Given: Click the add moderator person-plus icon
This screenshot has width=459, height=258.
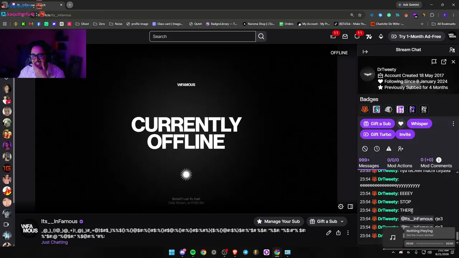Looking at the screenshot, I should click(401, 149).
